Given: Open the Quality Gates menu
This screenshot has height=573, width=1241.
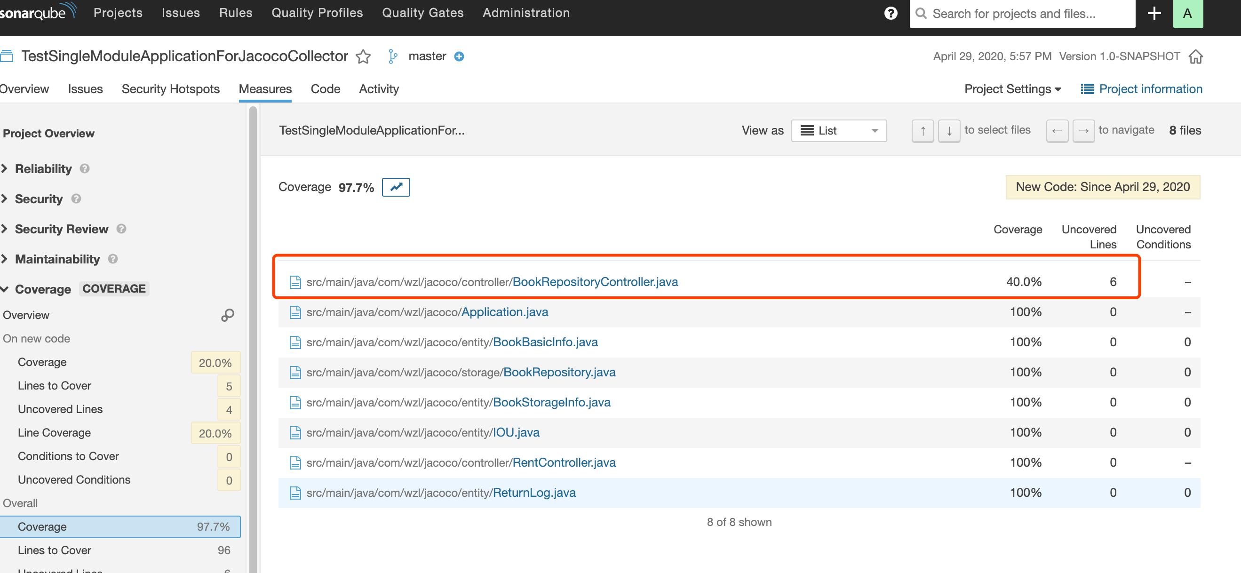Looking at the screenshot, I should pos(422,13).
